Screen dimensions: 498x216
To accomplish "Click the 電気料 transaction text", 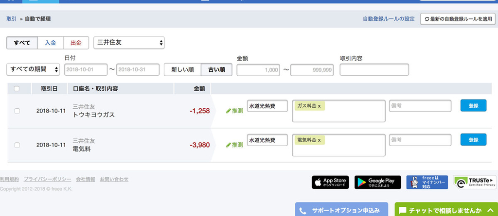I will pyautogui.click(x=82, y=149).
